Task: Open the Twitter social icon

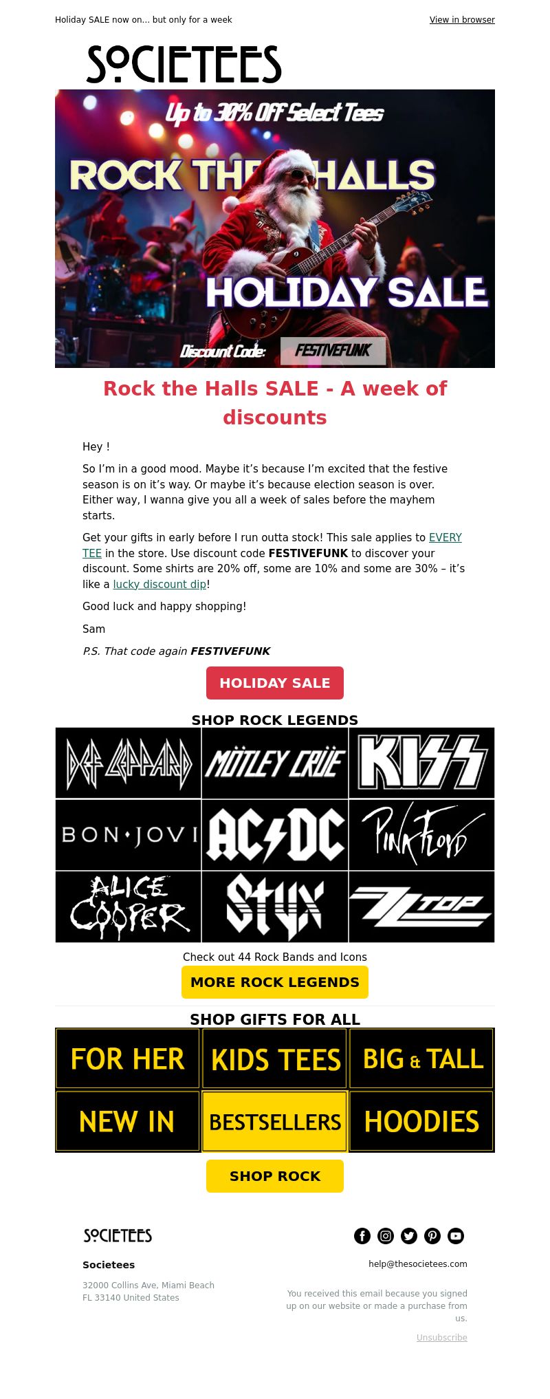Action: (409, 1236)
